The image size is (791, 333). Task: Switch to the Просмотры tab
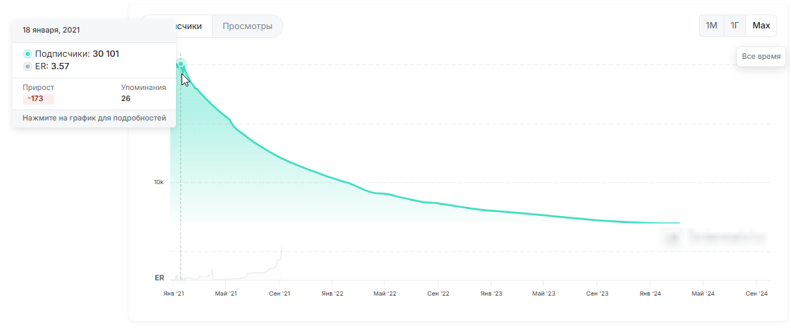click(247, 26)
